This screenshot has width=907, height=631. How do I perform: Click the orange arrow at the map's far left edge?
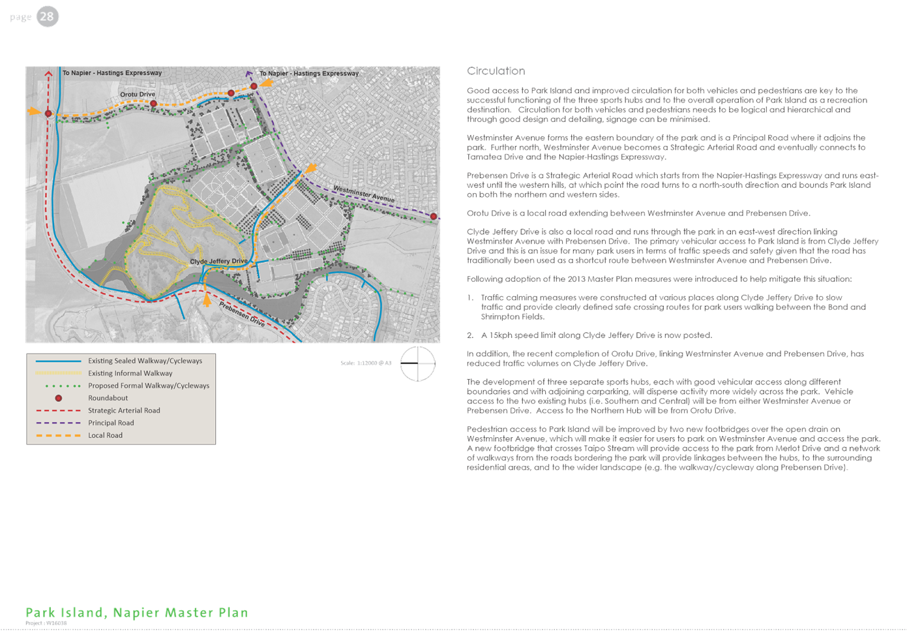[x=35, y=112]
